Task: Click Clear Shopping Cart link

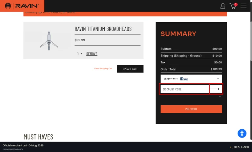Action: coord(103,69)
